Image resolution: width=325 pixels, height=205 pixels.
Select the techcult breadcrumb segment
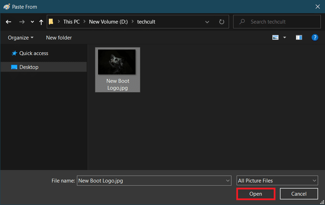(x=146, y=22)
